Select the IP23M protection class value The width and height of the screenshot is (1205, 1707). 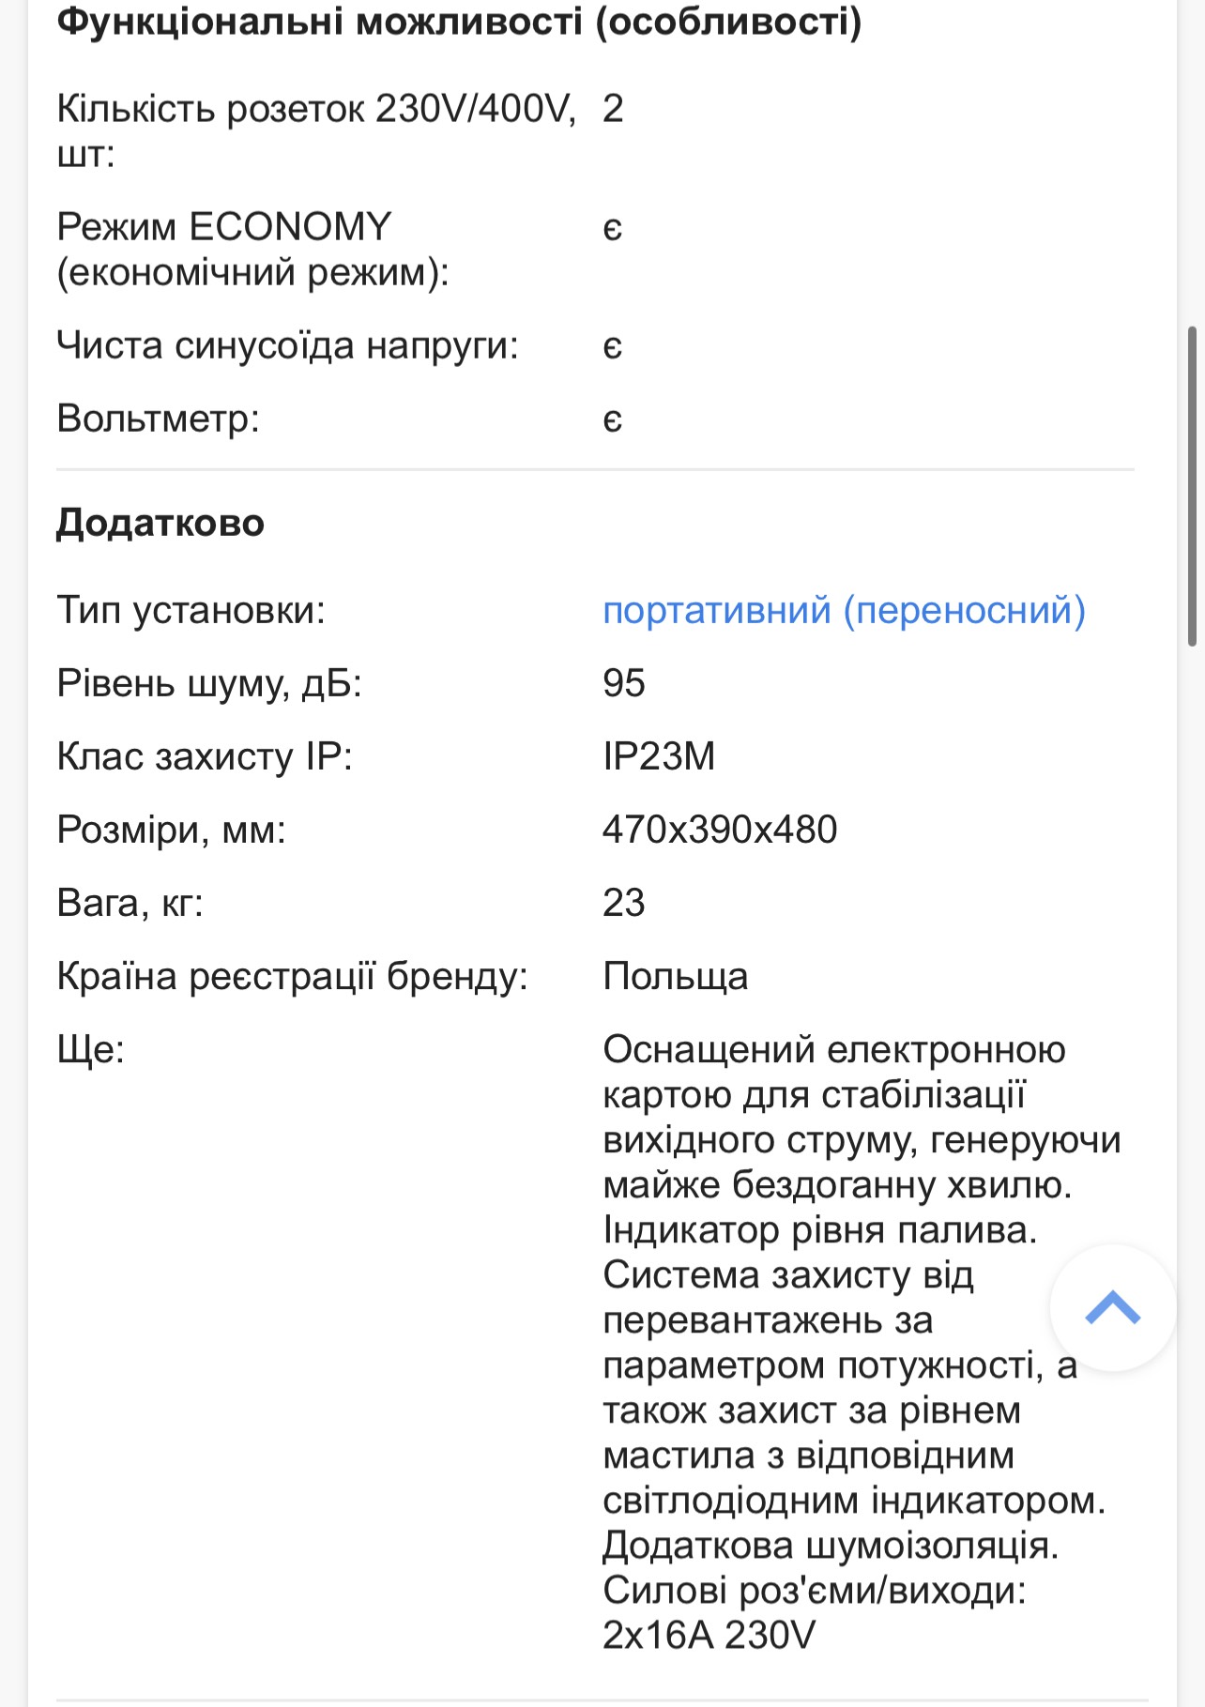(x=659, y=756)
